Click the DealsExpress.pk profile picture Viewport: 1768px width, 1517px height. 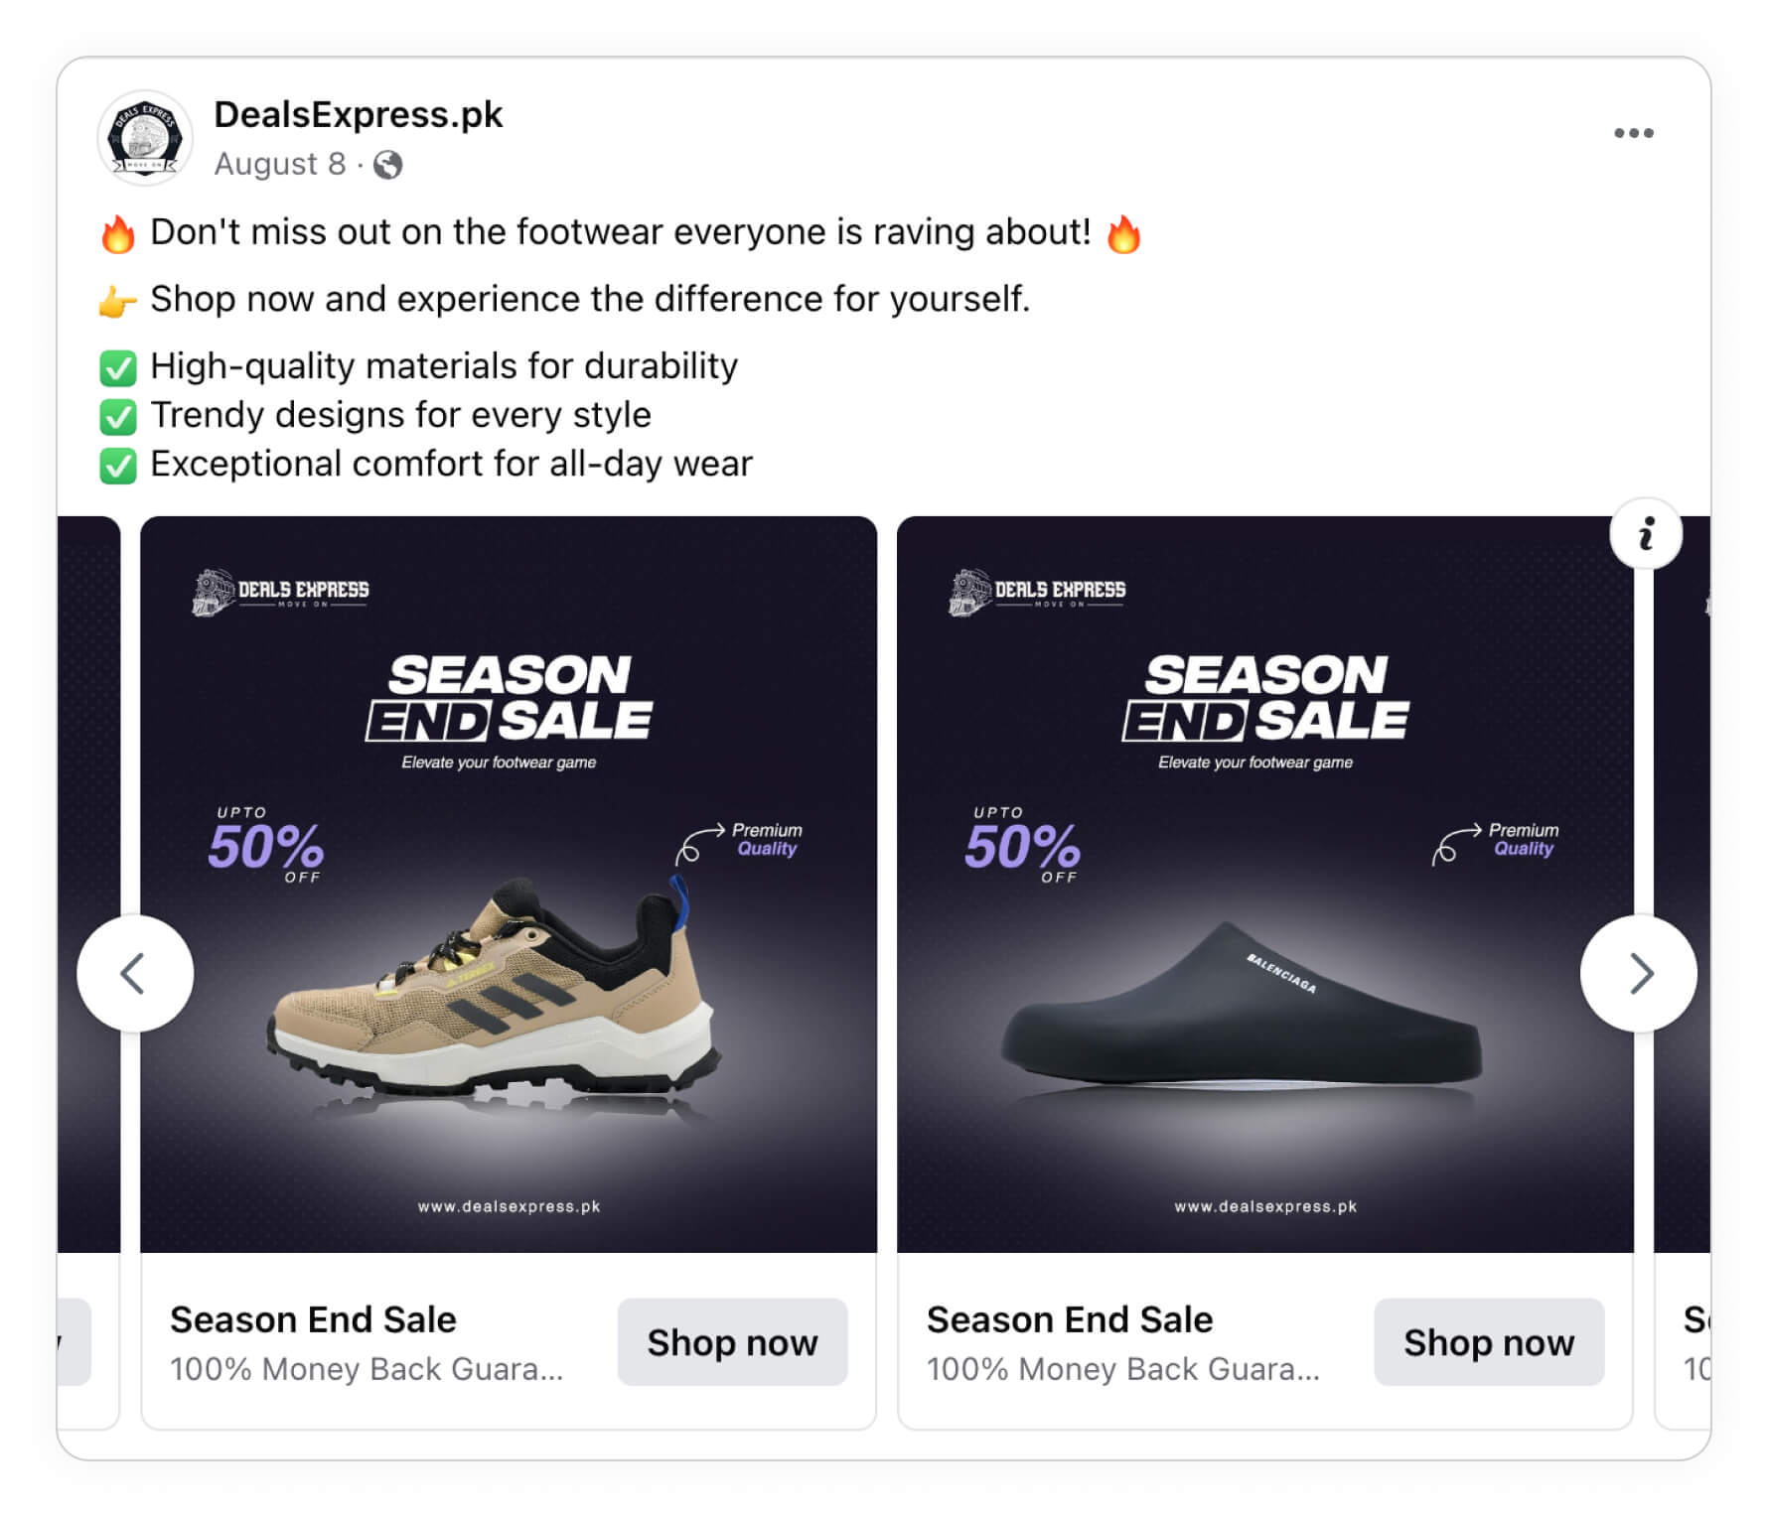tap(146, 139)
